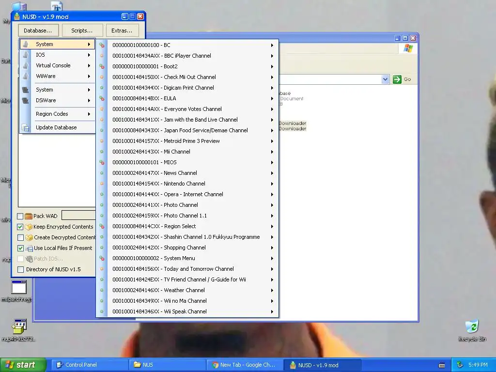Viewport: 496px width, 372px height.
Task: Toggle the Patch IOS checkbox
Action: pyautogui.click(x=20, y=259)
